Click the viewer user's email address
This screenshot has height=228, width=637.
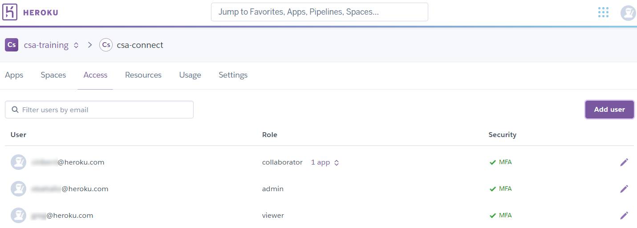tap(62, 216)
